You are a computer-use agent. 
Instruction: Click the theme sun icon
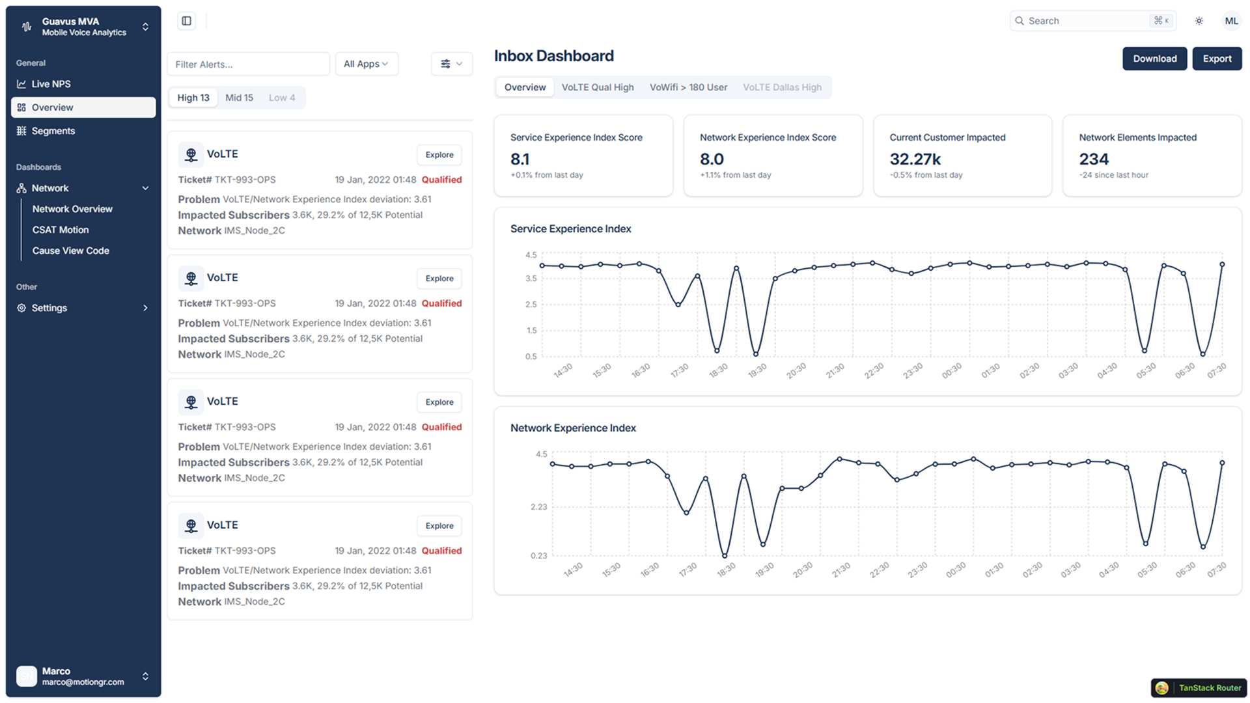pos(1199,21)
